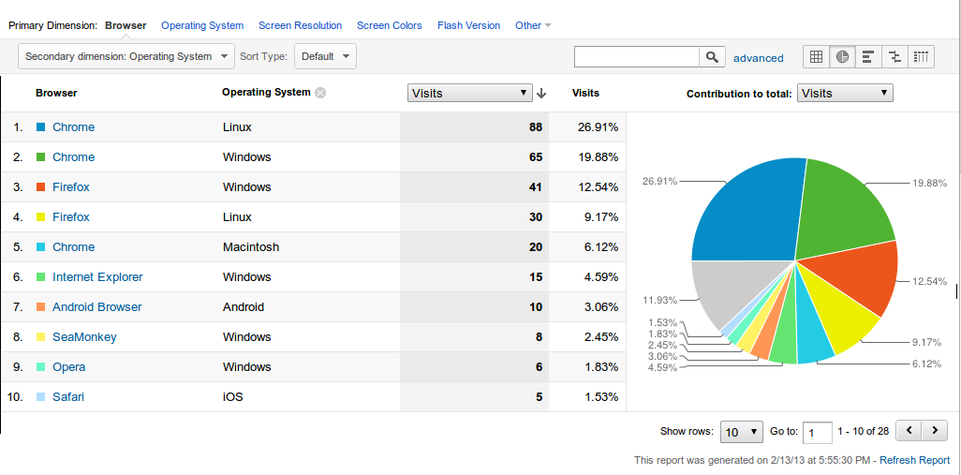The width and height of the screenshot is (961, 475).
Task: Open the advanced search link
Action: click(758, 58)
